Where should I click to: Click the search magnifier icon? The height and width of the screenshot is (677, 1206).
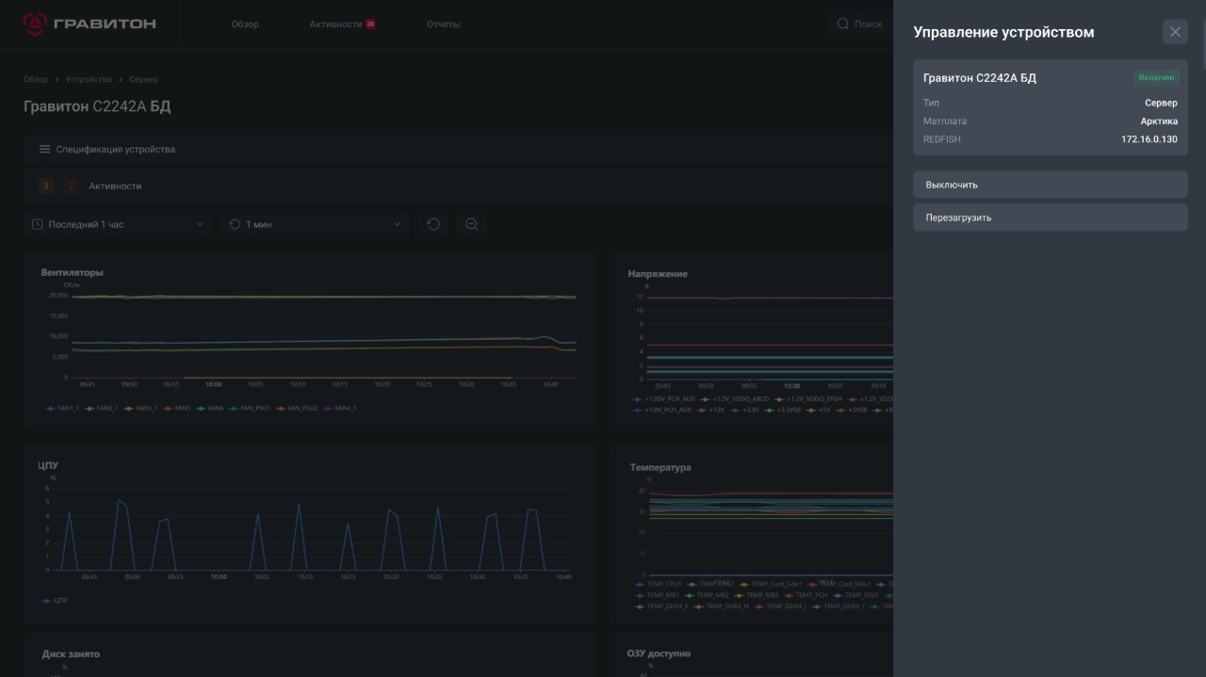pyautogui.click(x=843, y=24)
